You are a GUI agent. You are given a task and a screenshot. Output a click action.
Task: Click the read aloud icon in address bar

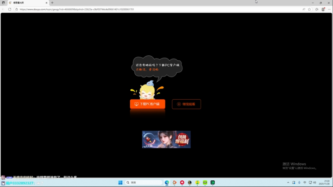click(304, 9)
